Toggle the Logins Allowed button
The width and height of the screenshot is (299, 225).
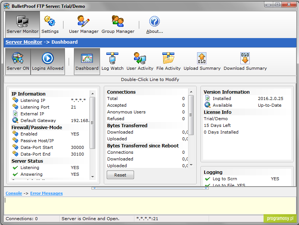pos(48,62)
